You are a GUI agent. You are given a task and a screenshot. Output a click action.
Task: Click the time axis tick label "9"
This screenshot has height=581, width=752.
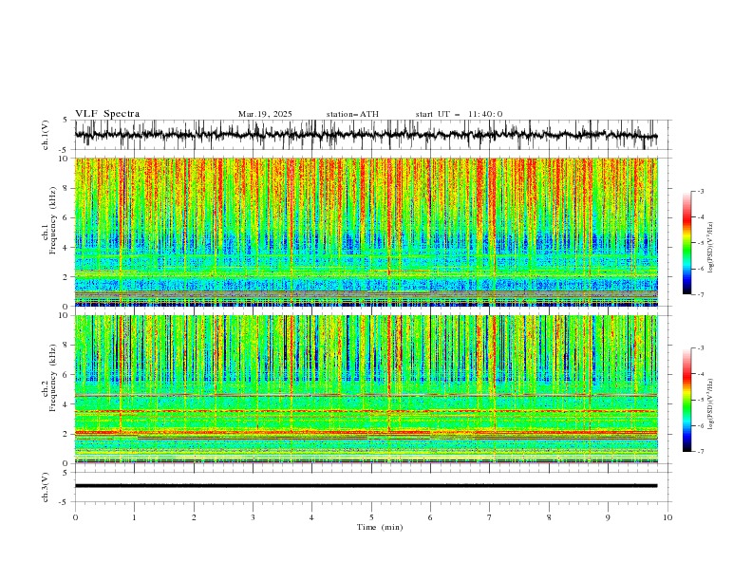tap(608, 517)
